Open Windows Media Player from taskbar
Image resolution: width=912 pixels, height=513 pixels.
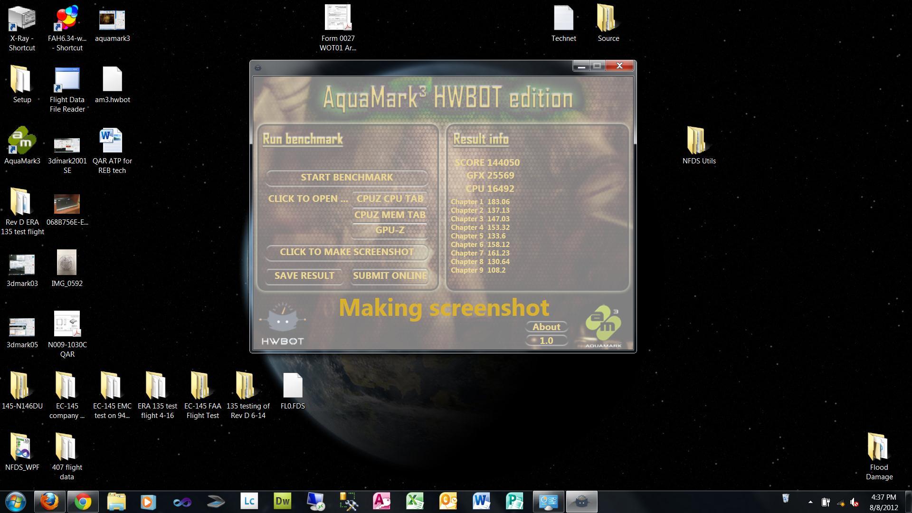148,502
